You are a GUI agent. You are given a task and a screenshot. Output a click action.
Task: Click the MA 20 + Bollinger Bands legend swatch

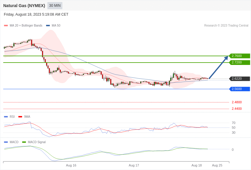pyautogui.click(x=6, y=25)
